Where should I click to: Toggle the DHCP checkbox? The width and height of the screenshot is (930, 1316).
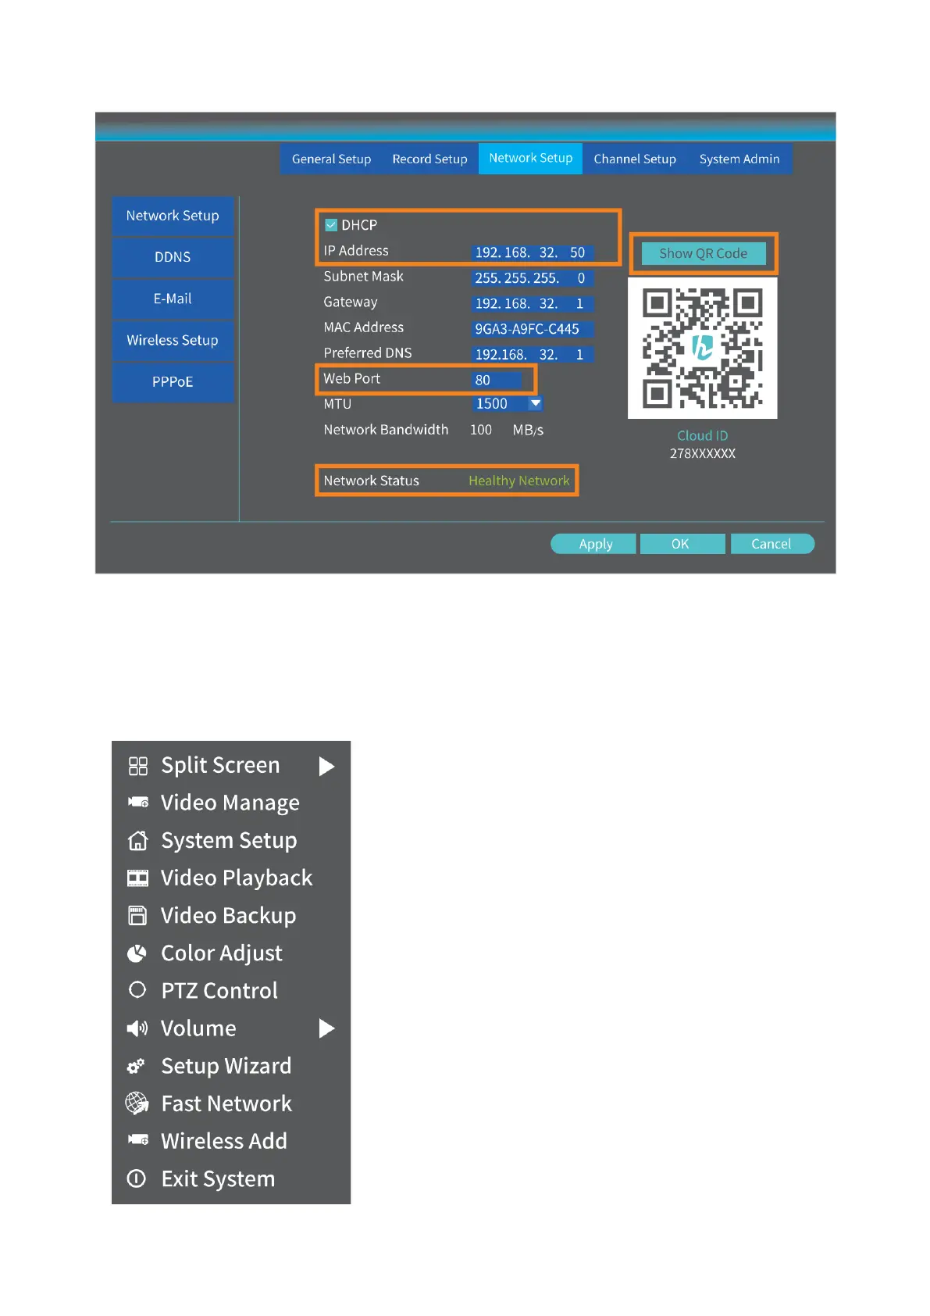331,225
